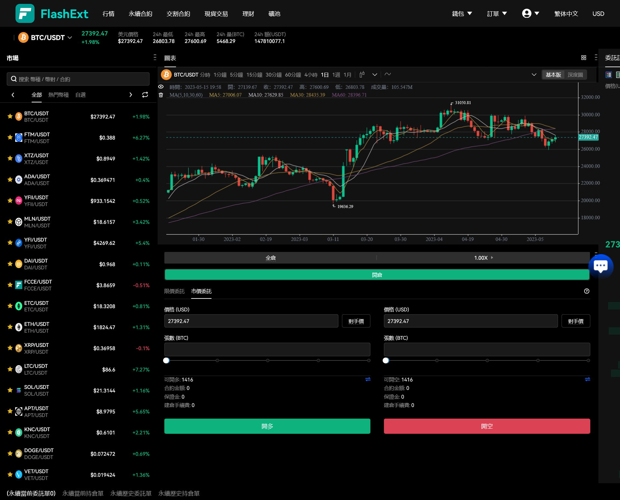Click the FlashExt logo
This screenshot has height=500, width=620.
(x=52, y=14)
